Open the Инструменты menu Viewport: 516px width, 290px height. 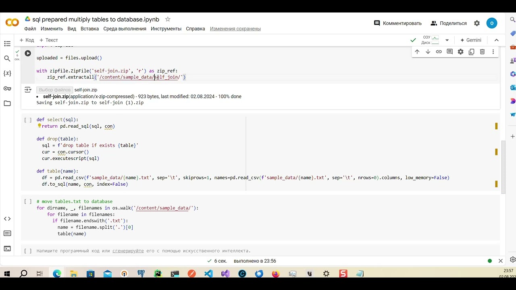166,29
